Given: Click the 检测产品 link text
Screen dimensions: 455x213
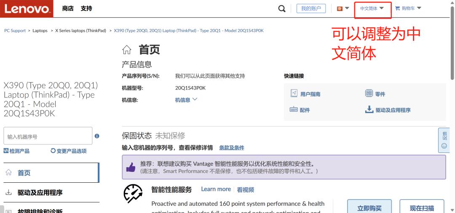Looking at the screenshot, I should 19,151.
